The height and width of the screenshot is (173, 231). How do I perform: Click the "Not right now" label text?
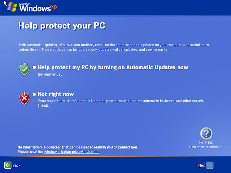pyautogui.click(x=56, y=94)
